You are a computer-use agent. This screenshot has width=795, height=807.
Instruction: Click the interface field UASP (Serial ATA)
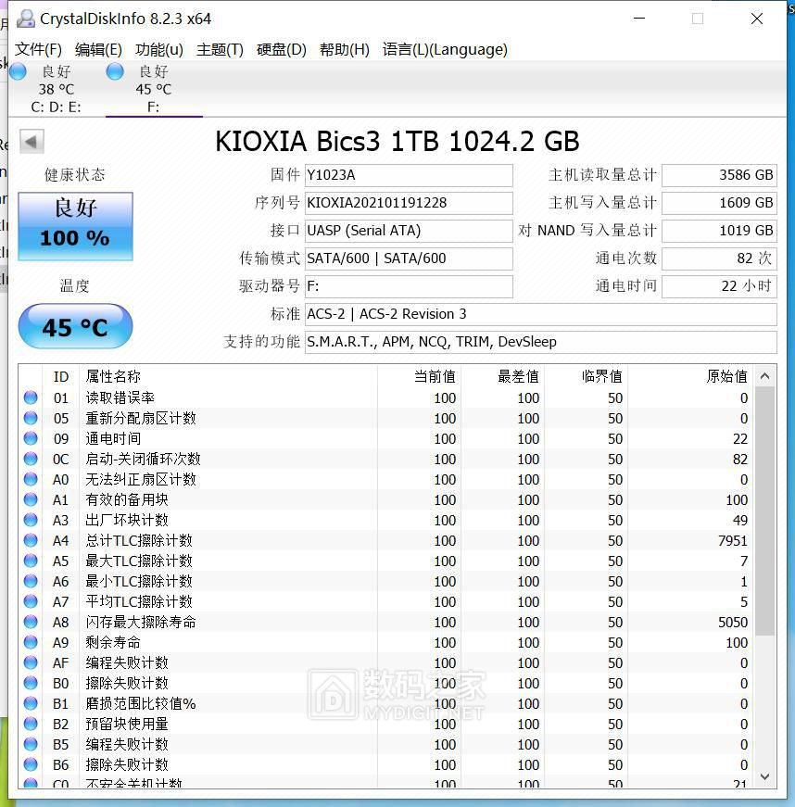pyautogui.click(x=409, y=231)
